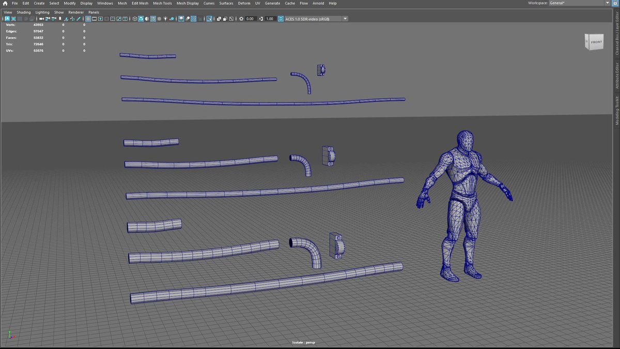This screenshot has height=349, width=620.
Task: Open the Modeling Toolkit side tab
Action: pyautogui.click(x=616, y=110)
